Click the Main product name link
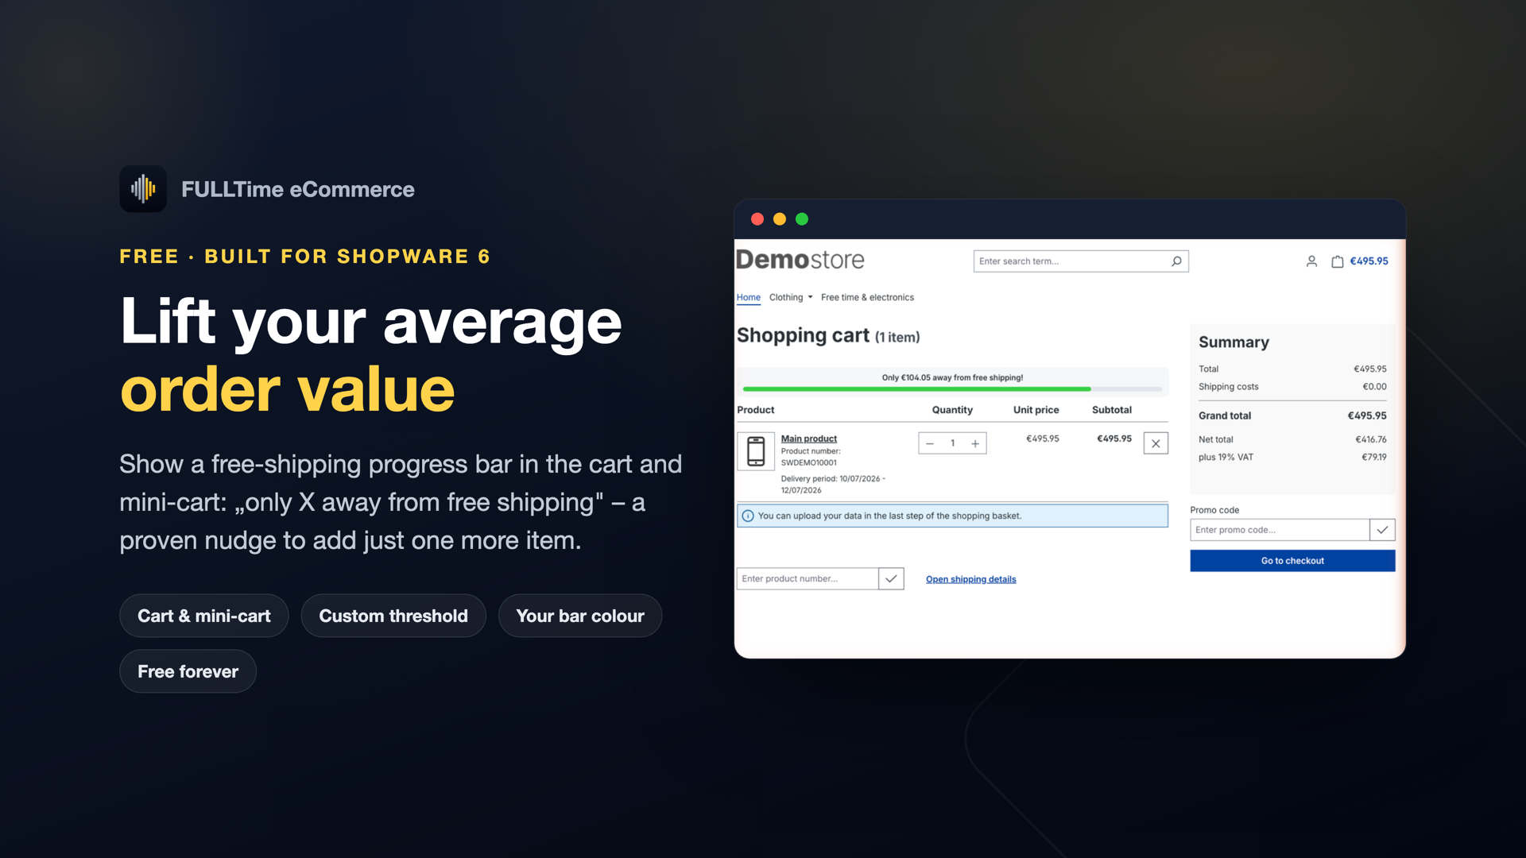Image resolution: width=1526 pixels, height=858 pixels. (808, 439)
